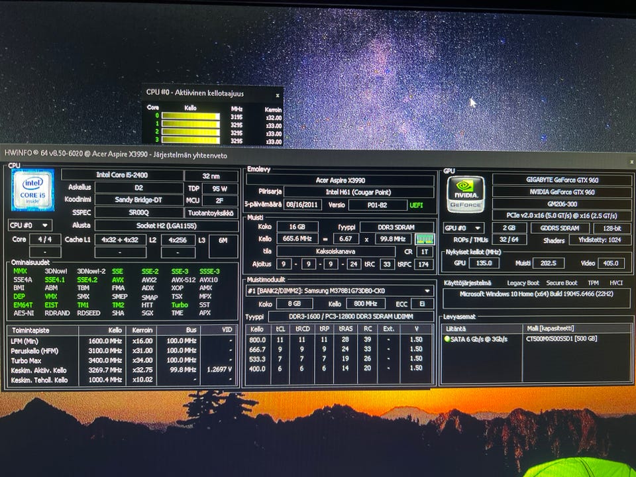Click the green SATA status indicator dot
Viewport: 636px width, 477px height.
(447, 339)
